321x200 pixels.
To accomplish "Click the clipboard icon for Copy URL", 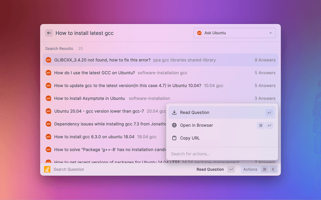I will tap(174, 138).
